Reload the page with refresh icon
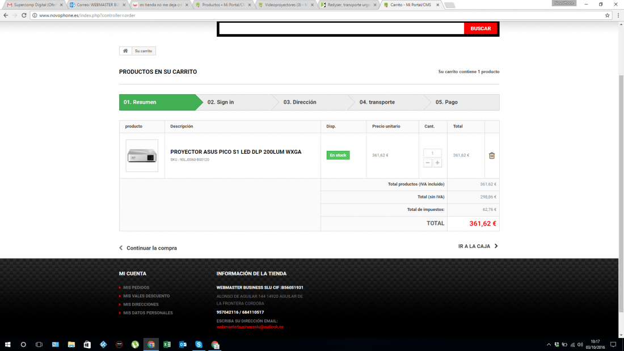Image resolution: width=624 pixels, height=351 pixels. click(x=24, y=15)
